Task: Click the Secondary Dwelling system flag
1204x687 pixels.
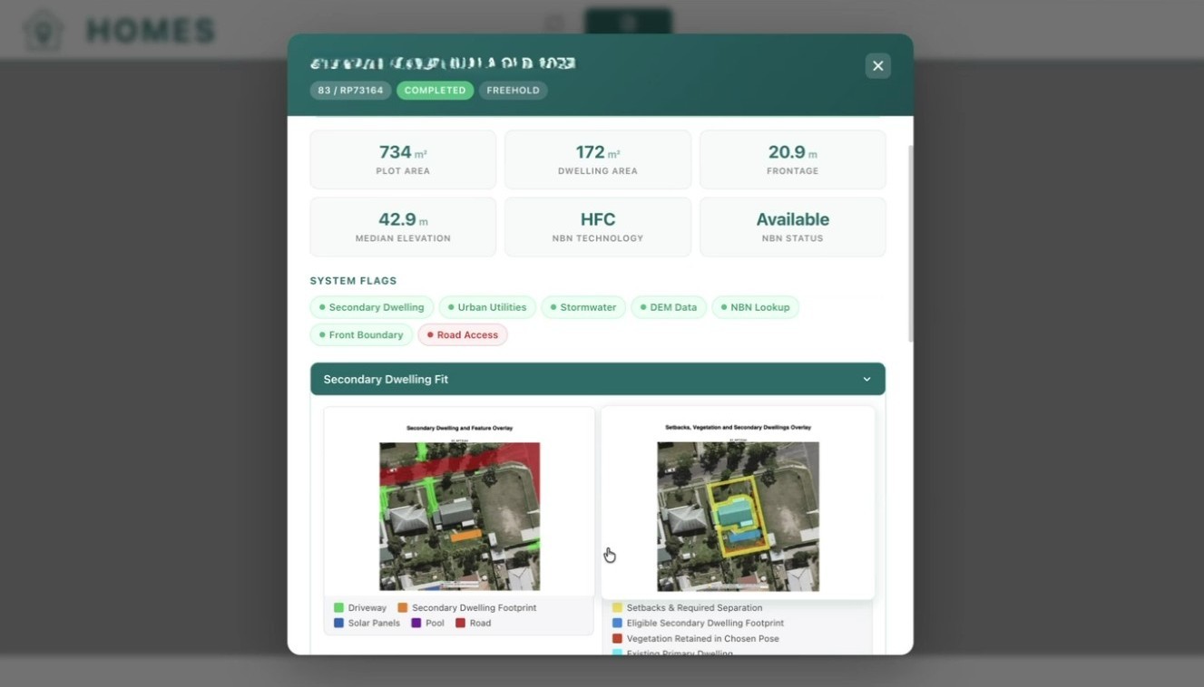Action: 372,308
